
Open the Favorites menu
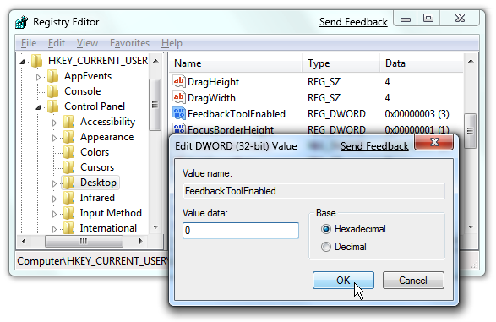click(129, 43)
